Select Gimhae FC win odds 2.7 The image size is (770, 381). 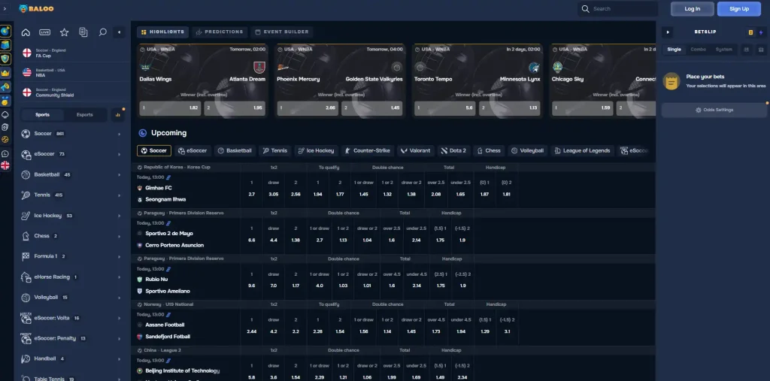point(251,195)
